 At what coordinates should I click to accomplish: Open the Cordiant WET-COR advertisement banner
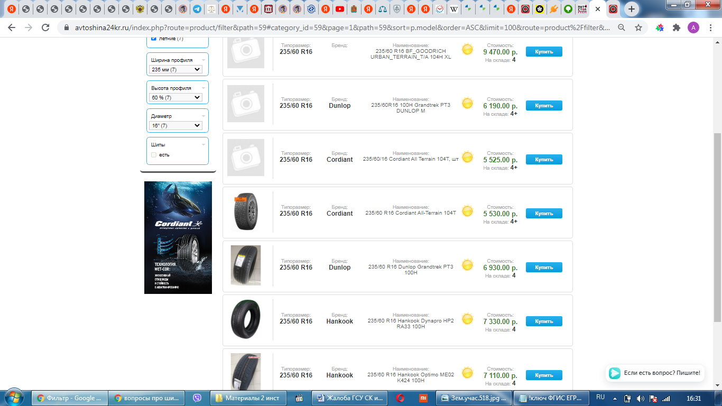click(x=178, y=237)
